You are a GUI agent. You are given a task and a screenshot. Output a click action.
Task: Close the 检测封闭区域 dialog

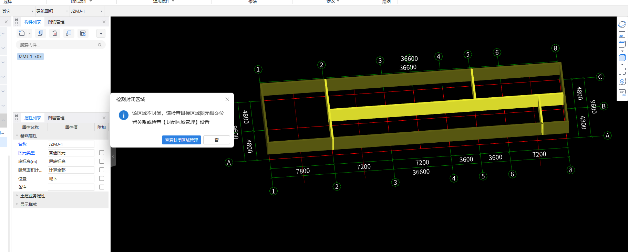tap(227, 99)
